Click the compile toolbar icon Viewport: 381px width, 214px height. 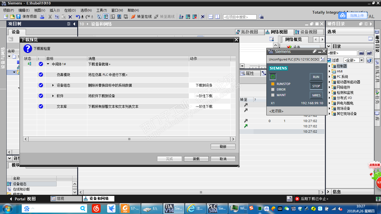99,17
